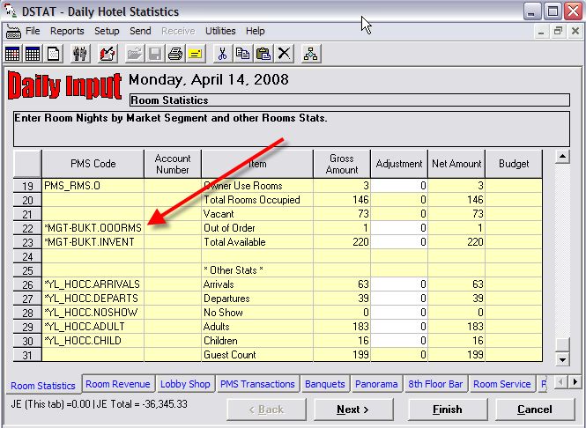The image size is (586, 428).
Task: Click the grid scrollbar down arrow
Action: coord(562,360)
